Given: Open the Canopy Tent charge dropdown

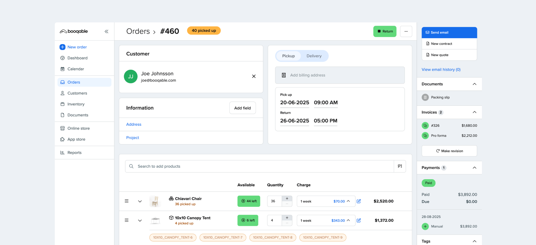Looking at the screenshot, I should [x=326, y=220].
